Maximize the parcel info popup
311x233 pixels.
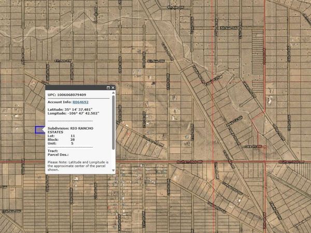108,88
